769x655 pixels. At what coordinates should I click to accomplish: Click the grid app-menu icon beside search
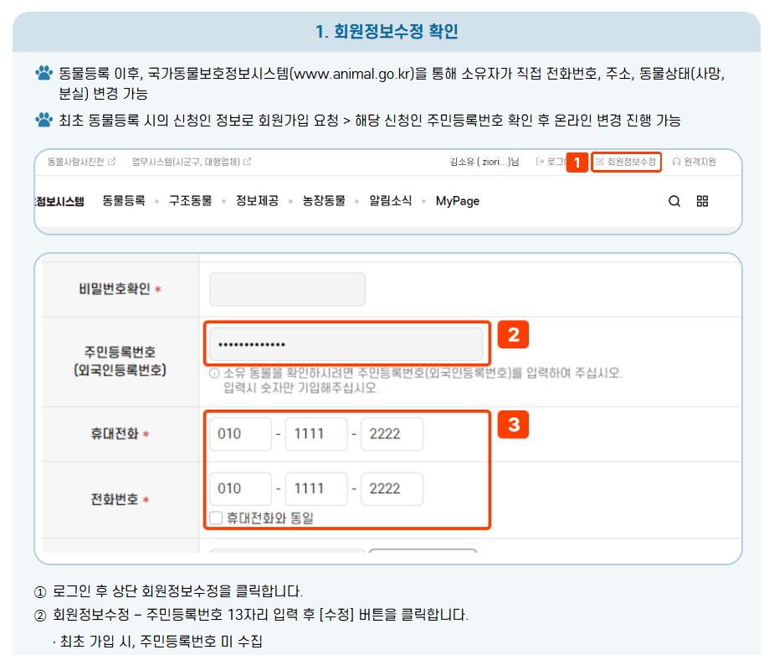(702, 201)
